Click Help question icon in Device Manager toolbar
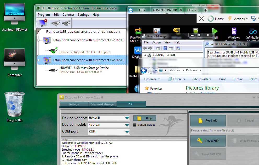 point(165,48)
